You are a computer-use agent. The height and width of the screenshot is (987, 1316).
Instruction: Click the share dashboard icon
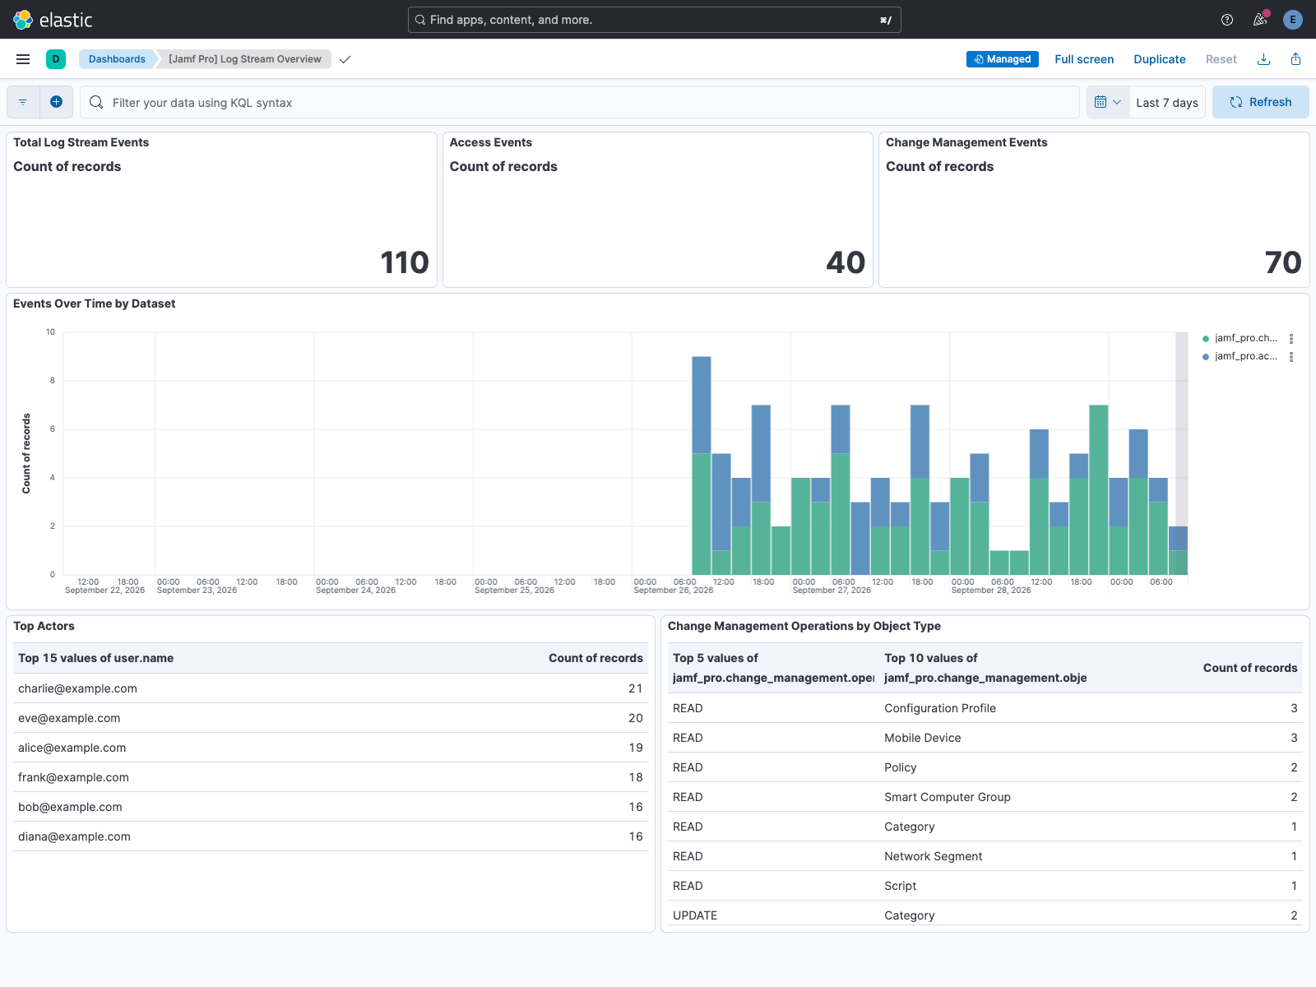1296,59
